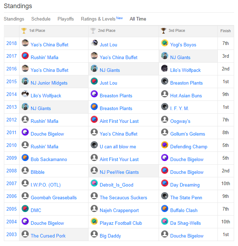Click the Standings page heading
This screenshot has height=246, width=238.
(18, 6)
